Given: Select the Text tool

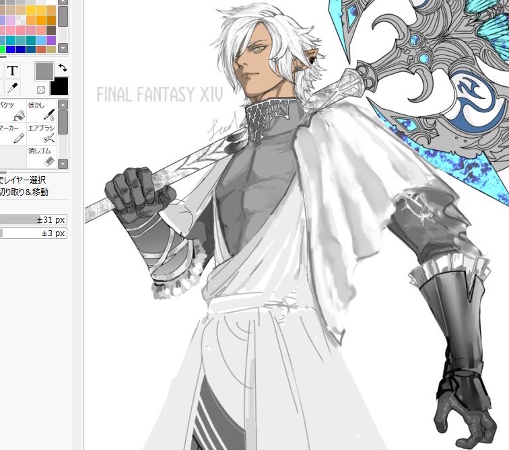Looking at the screenshot, I should (12, 71).
